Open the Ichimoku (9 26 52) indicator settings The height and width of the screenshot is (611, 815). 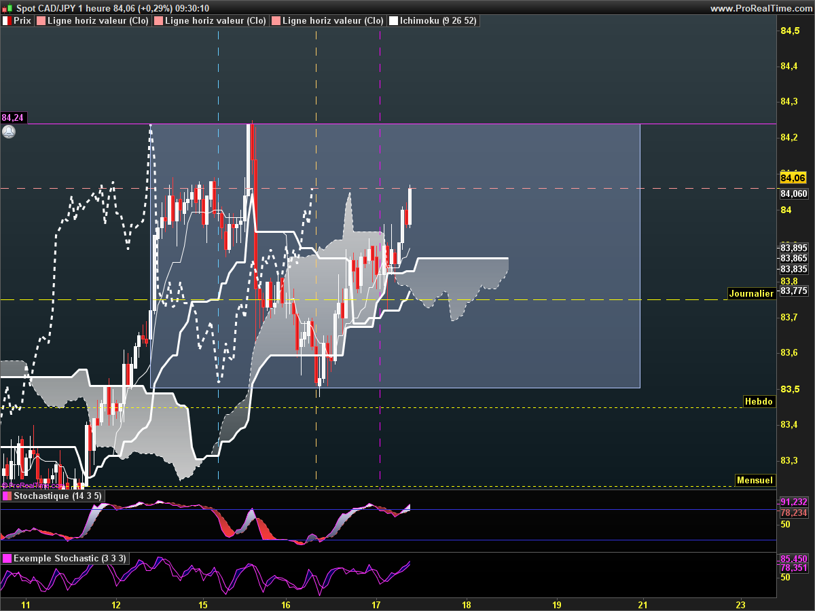(x=433, y=21)
